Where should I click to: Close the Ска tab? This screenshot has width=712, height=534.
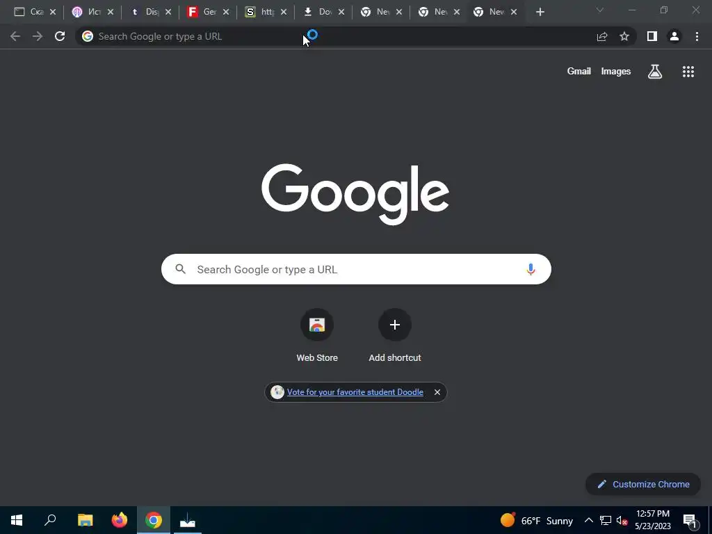pyautogui.click(x=53, y=13)
